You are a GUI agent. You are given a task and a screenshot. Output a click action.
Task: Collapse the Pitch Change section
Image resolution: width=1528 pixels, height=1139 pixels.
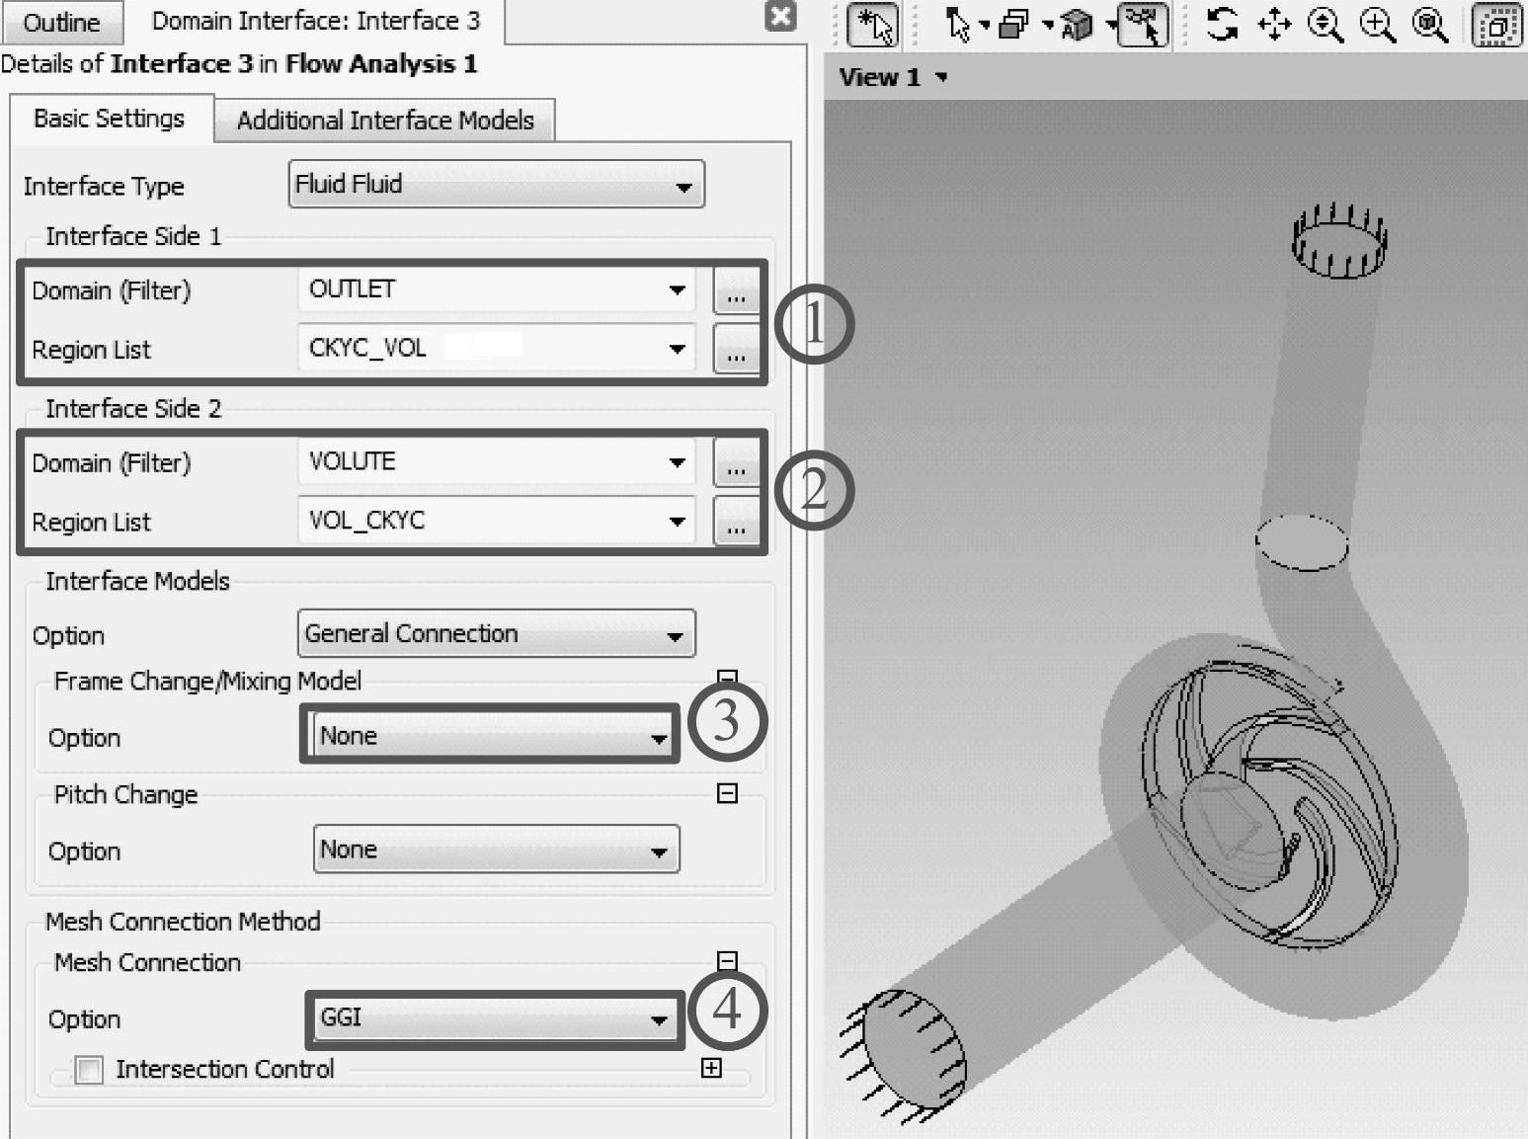[727, 793]
